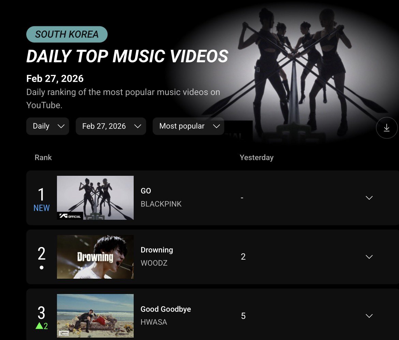This screenshot has height=340, width=399.
Task: Open the Drowning video thumbnail
Action: 95,257
